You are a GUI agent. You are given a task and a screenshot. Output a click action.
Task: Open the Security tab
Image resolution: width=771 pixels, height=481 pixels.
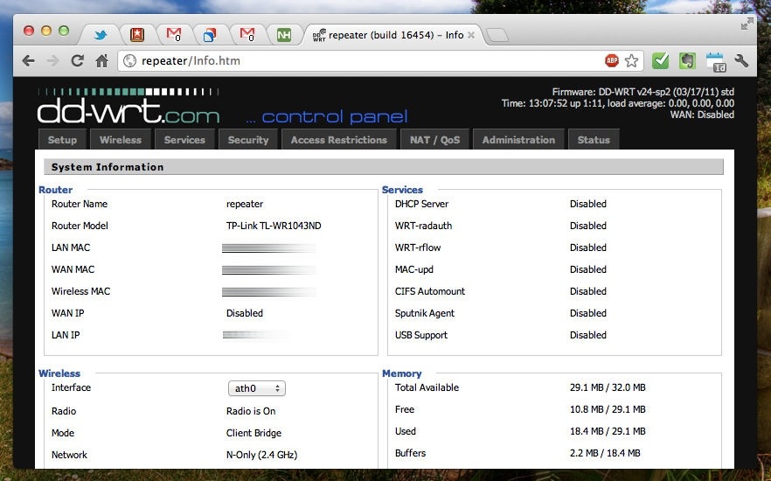tap(248, 140)
